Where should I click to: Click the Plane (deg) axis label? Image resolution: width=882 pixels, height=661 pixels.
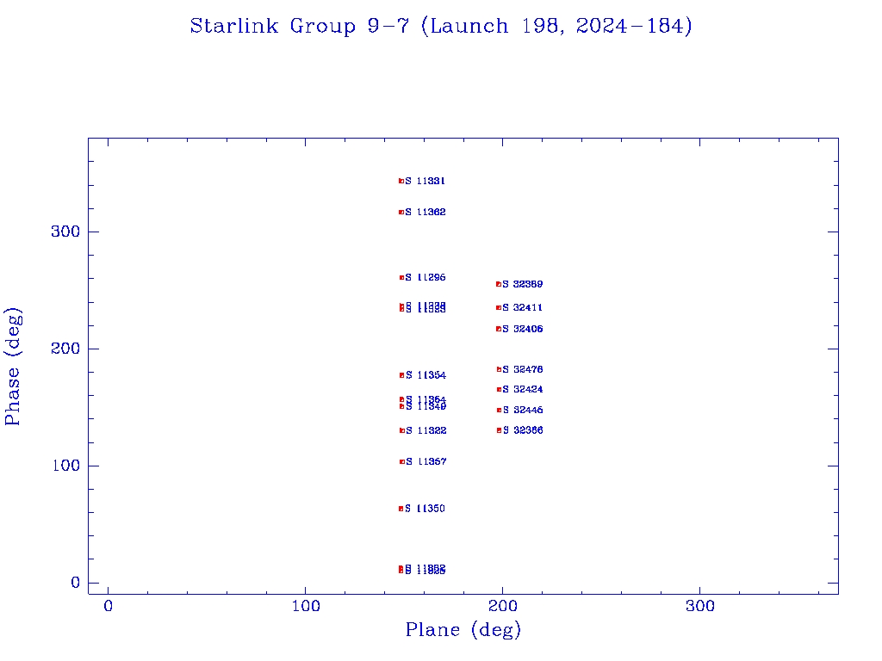click(x=463, y=629)
